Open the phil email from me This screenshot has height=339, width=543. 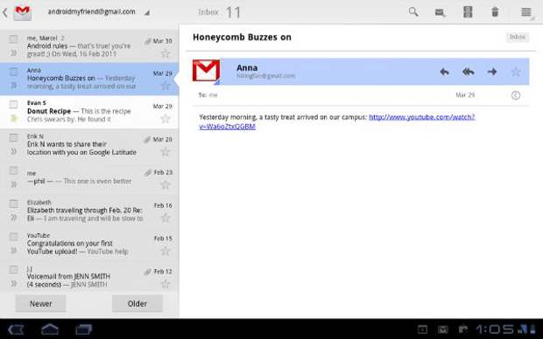coord(89,177)
